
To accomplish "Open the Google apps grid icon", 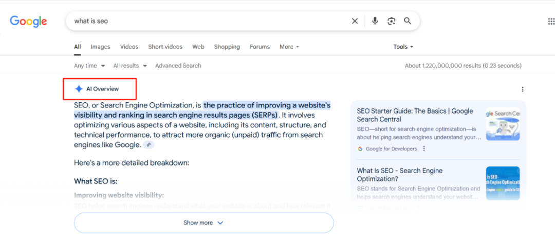I will click(x=551, y=21).
